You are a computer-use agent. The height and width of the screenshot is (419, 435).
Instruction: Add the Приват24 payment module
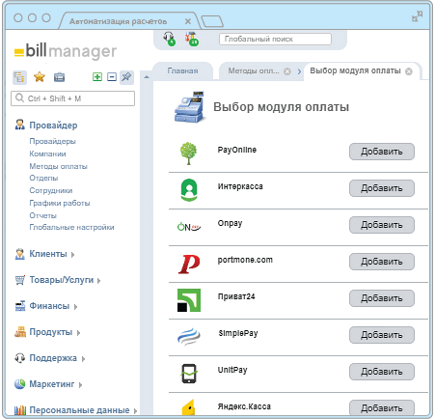point(382,298)
